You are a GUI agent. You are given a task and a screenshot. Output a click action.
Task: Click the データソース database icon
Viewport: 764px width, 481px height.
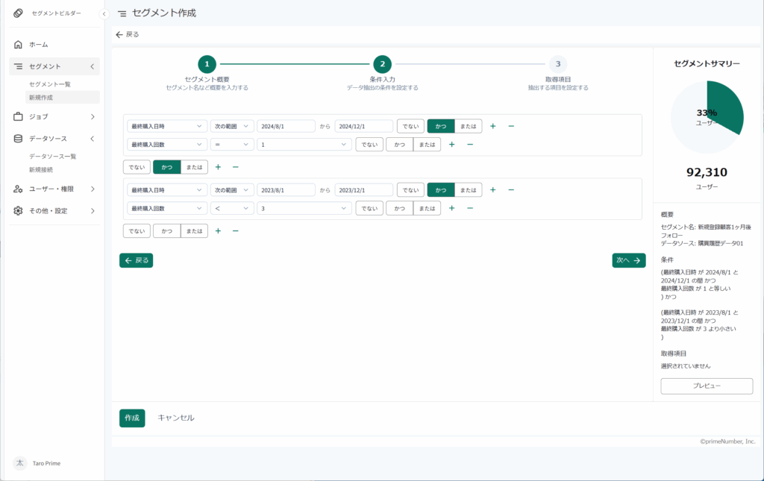pyautogui.click(x=19, y=139)
